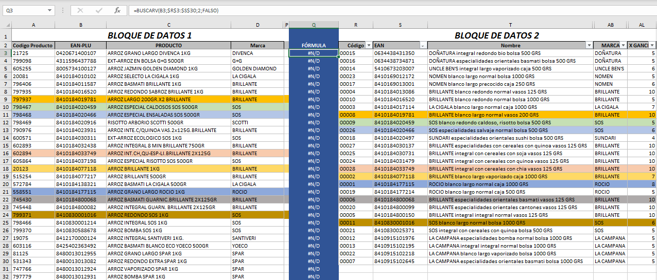Select row 2 header
The height and width of the screenshot is (280, 657).
[x=6, y=45]
